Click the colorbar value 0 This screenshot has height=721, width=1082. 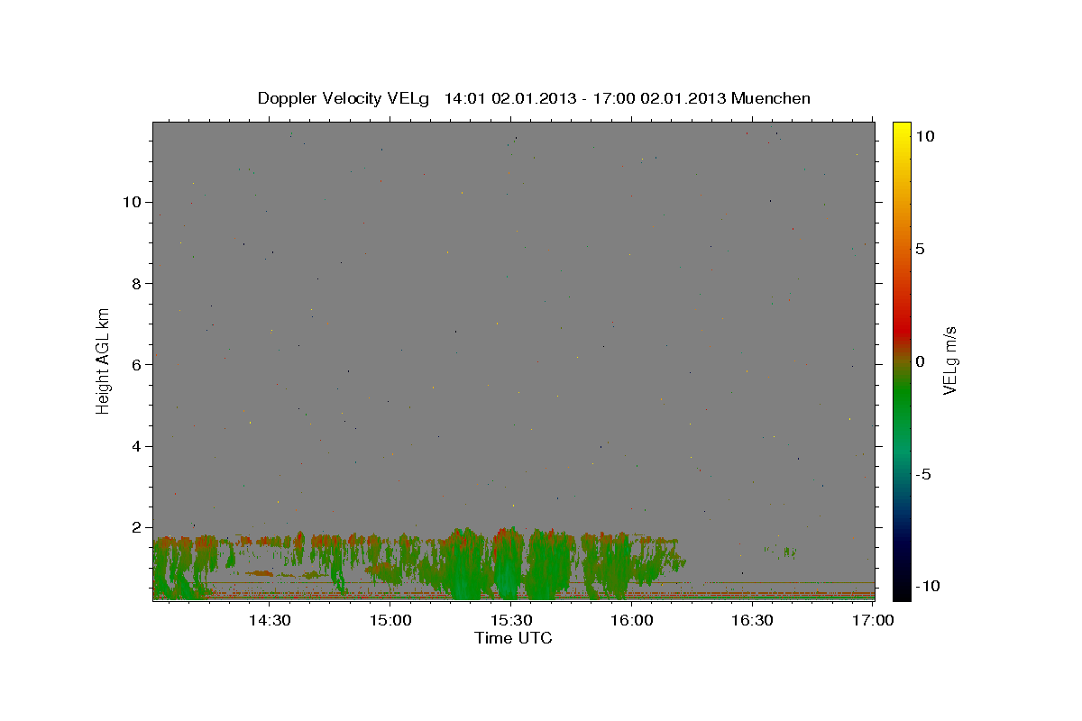tap(920, 361)
